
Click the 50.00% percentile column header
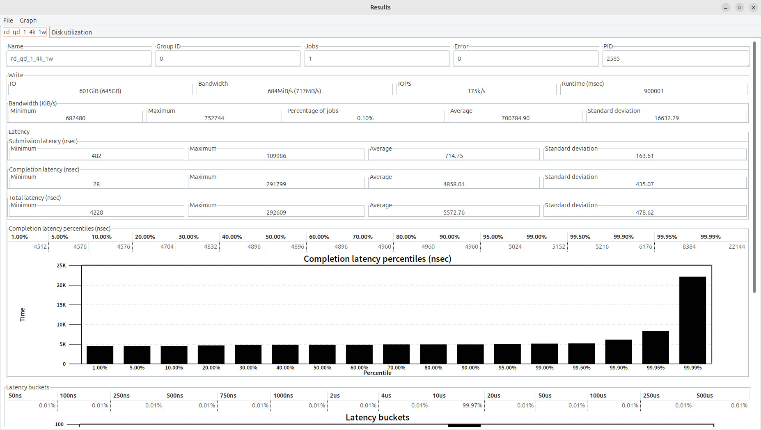(275, 237)
